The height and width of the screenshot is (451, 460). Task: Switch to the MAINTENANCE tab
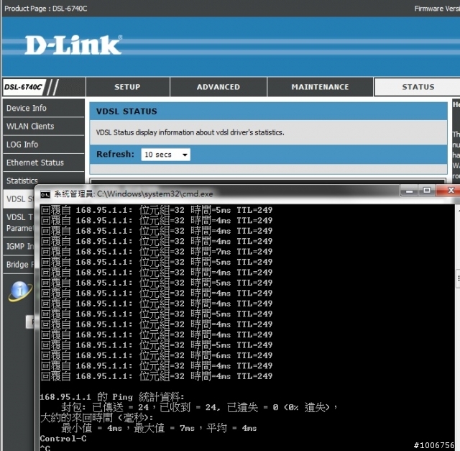[320, 87]
